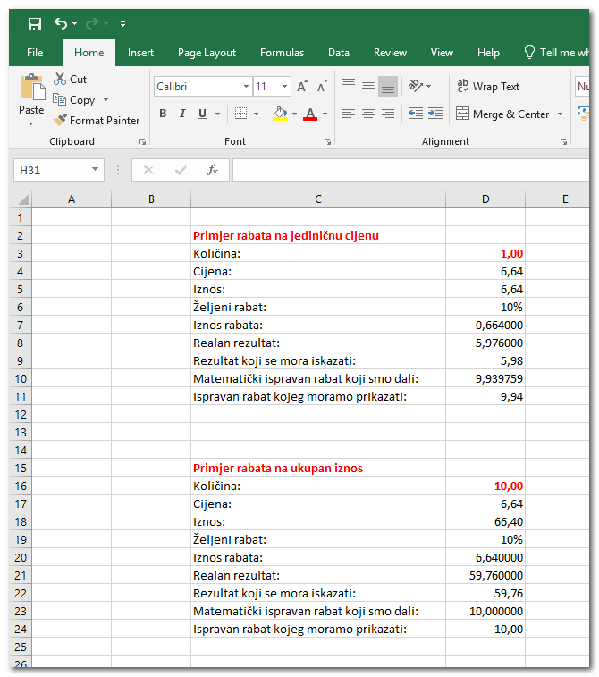Select column C header

[318, 199]
